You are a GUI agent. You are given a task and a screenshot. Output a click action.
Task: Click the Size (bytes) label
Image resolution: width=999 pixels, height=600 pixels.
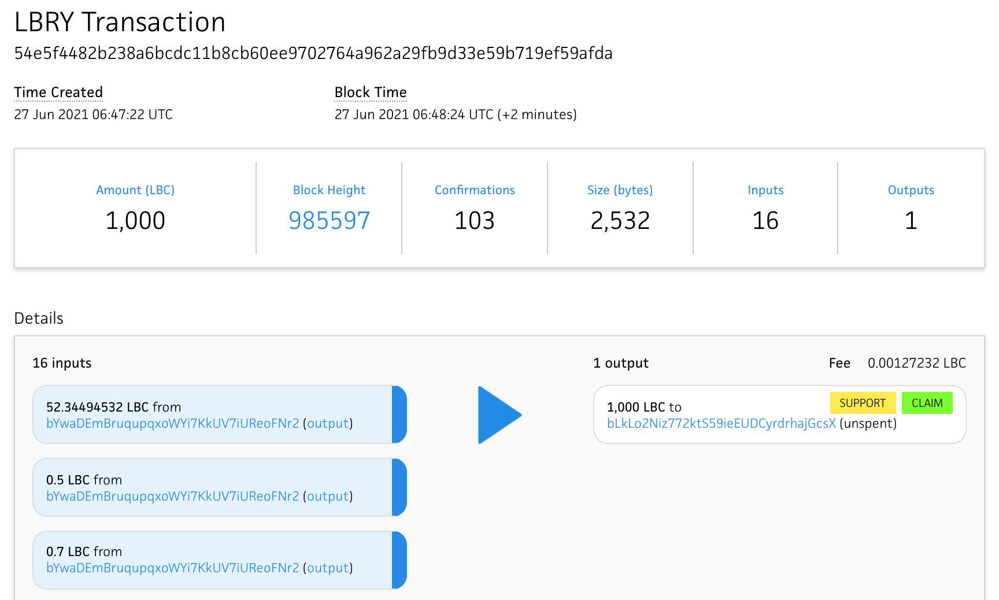(620, 190)
